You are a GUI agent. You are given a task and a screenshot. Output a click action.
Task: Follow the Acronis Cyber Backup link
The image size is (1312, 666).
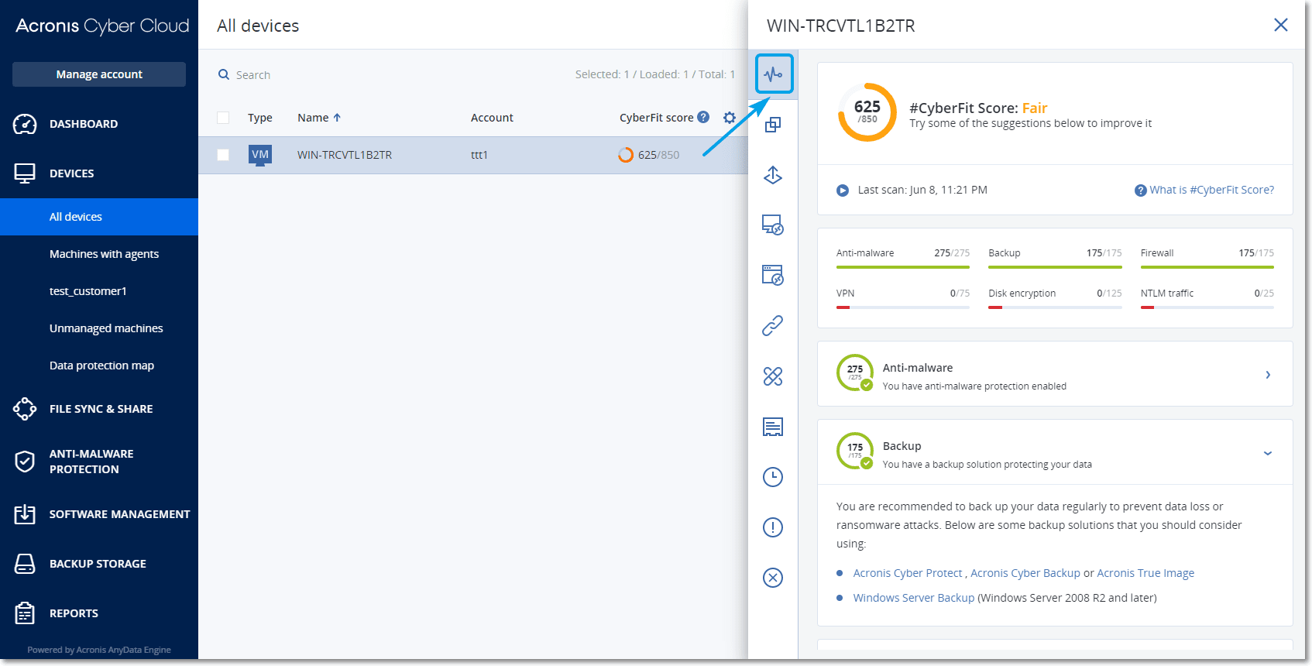[x=1025, y=573]
